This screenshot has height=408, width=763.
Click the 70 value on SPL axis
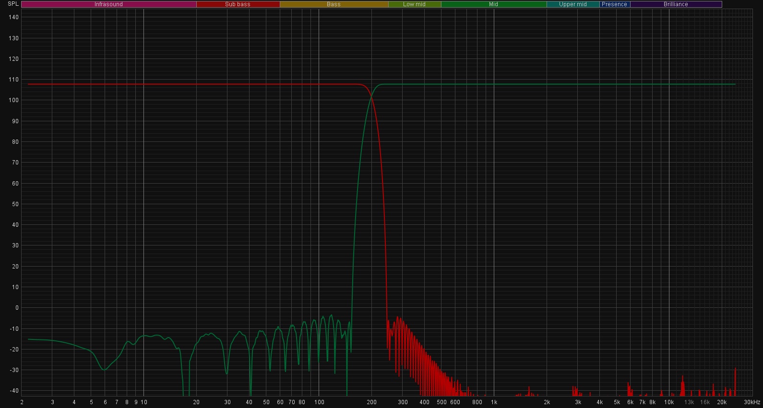pos(15,163)
